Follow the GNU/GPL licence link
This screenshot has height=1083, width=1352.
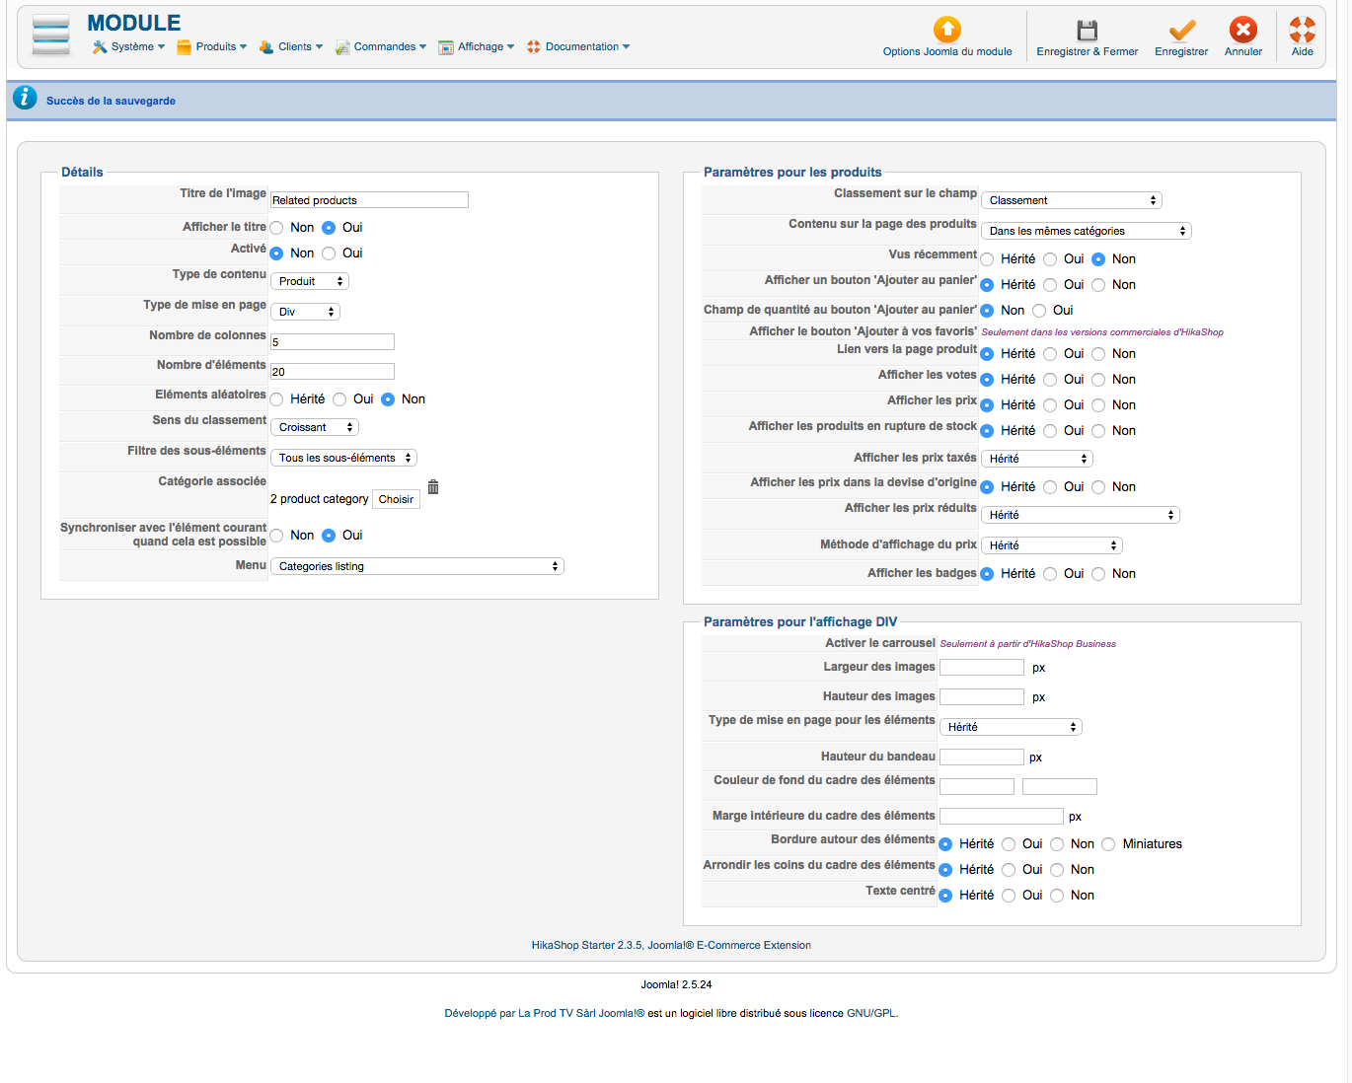tap(871, 1013)
